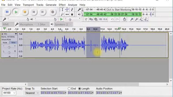
Task: Click the playback meter speaker icon
Action: coord(79,14)
